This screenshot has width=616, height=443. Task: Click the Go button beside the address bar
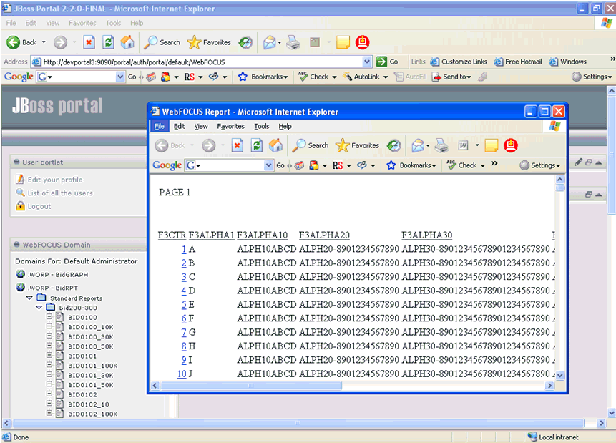[387, 62]
